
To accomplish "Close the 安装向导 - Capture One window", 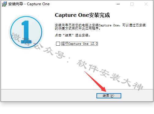I will (x=146, y=4).
